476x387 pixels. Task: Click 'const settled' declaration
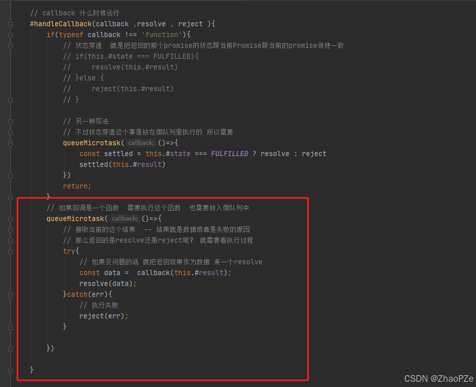pos(106,154)
